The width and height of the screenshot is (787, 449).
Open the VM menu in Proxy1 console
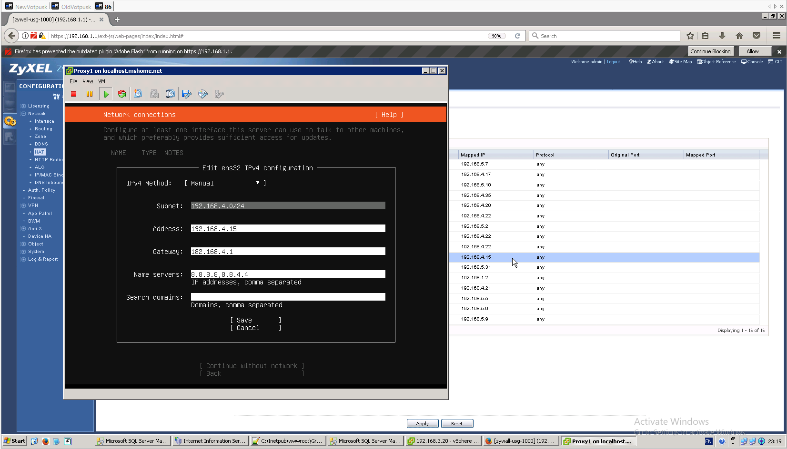tap(101, 81)
